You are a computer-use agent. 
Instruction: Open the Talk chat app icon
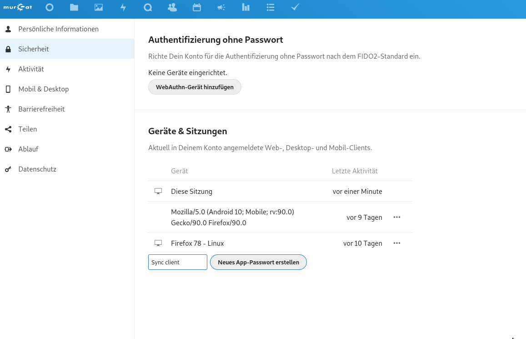click(148, 7)
